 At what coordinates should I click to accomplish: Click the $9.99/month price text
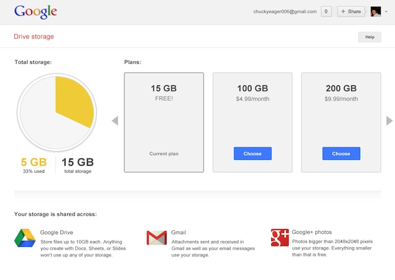(341, 99)
